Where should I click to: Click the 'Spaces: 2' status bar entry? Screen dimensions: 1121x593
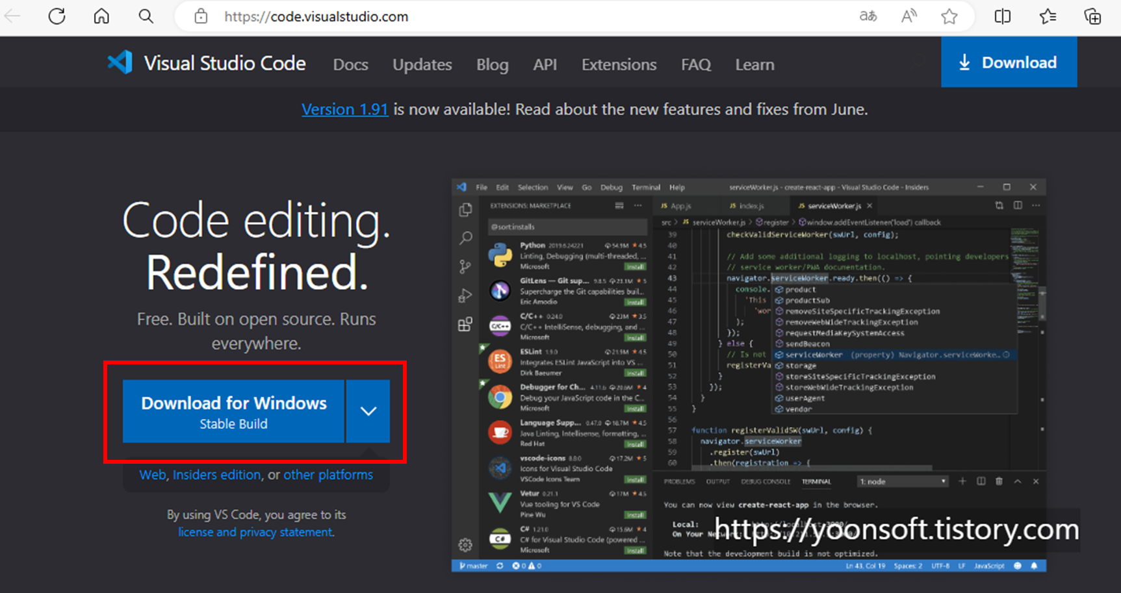pos(908,566)
